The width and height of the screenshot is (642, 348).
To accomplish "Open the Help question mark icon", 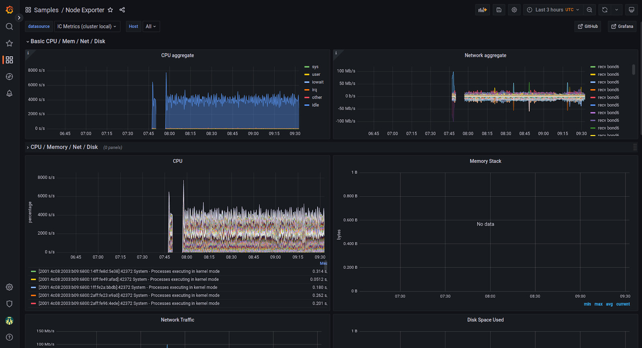I will 9,337.
